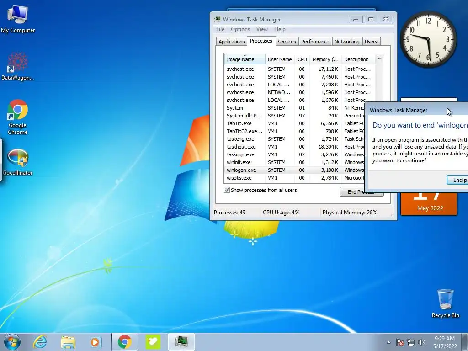
Task: Click the 18,304 K memory value
Action: (328, 147)
